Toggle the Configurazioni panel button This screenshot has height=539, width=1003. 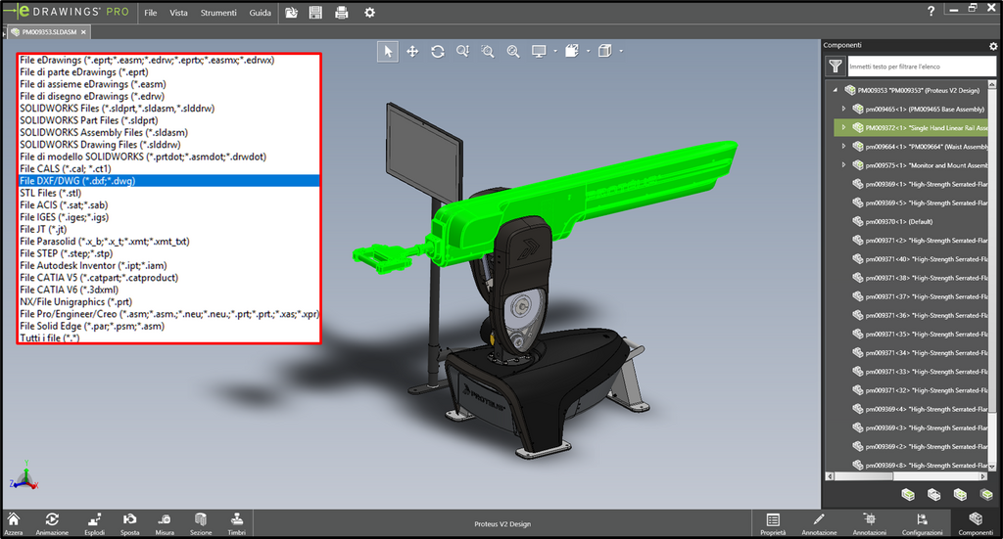[x=922, y=523]
